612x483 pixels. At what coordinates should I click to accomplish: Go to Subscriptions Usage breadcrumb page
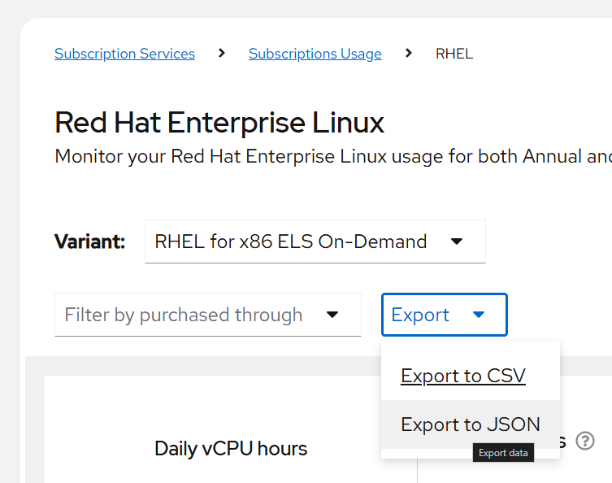click(x=315, y=54)
